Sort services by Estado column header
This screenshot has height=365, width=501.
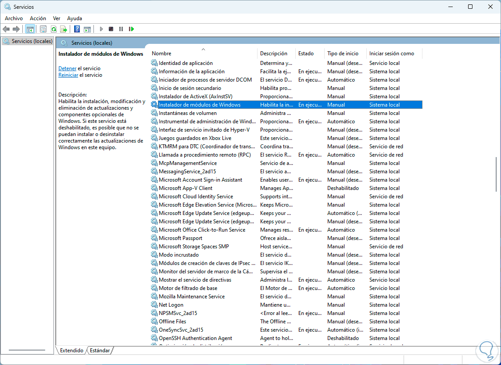pyautogui.click(x=306, y=54)
